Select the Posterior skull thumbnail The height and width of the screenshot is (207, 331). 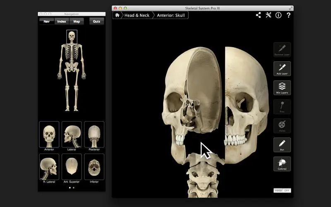[x=94, y=134]
